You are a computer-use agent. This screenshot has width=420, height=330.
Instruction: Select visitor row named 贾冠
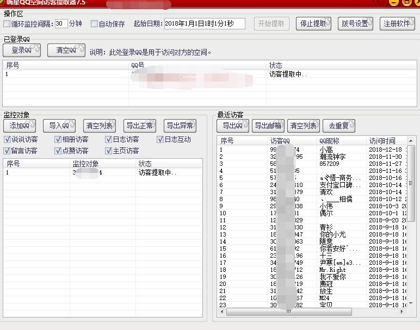pyautogui.click(x=313, y=284)
